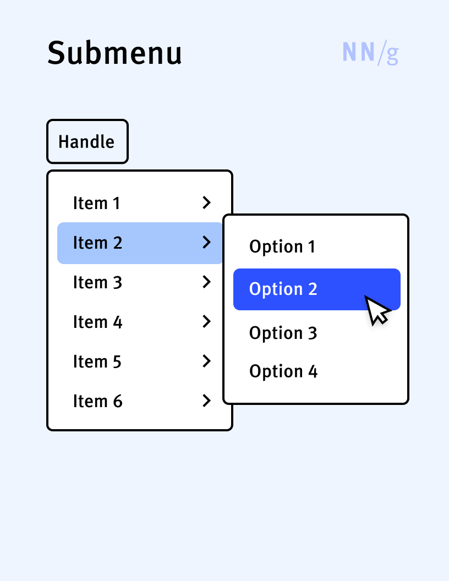
Task: Click the Handle button
Action: [87, 142]
